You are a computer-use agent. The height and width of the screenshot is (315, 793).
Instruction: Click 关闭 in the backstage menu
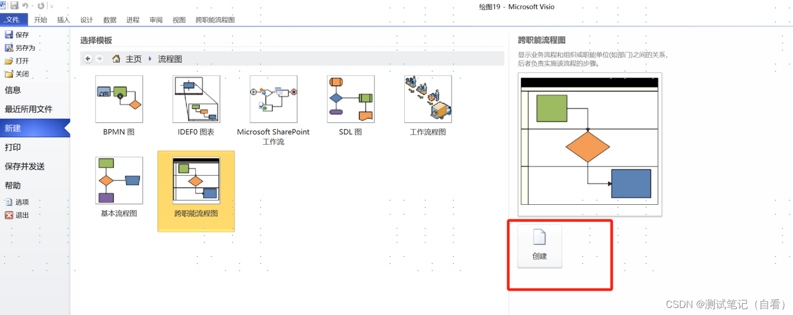17,74
